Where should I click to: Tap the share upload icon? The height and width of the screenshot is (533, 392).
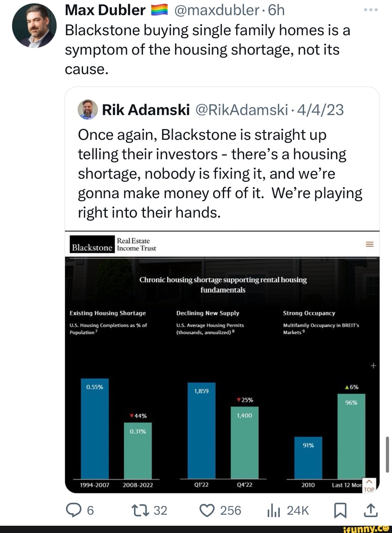[x=370, y=510]
